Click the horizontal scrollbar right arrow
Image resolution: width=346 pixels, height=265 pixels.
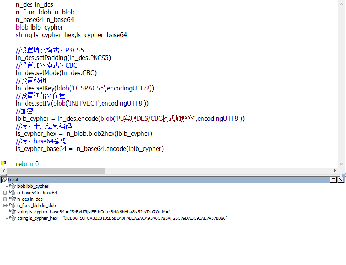click(335, 171)
